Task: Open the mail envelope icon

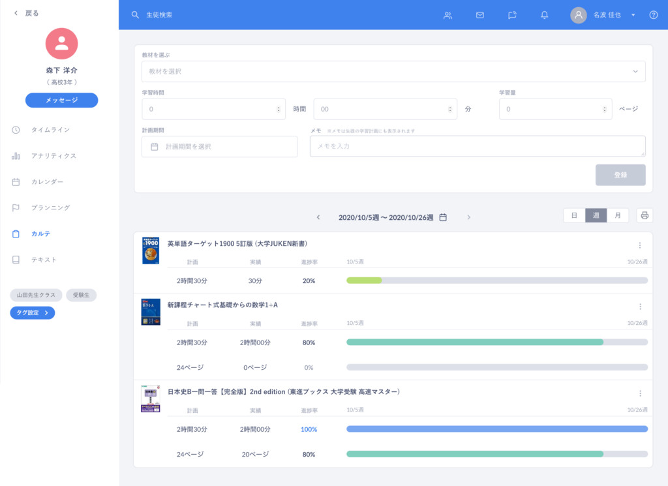Action: (480, 15)
